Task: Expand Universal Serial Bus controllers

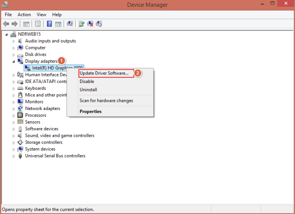Action: coord(14,156)
